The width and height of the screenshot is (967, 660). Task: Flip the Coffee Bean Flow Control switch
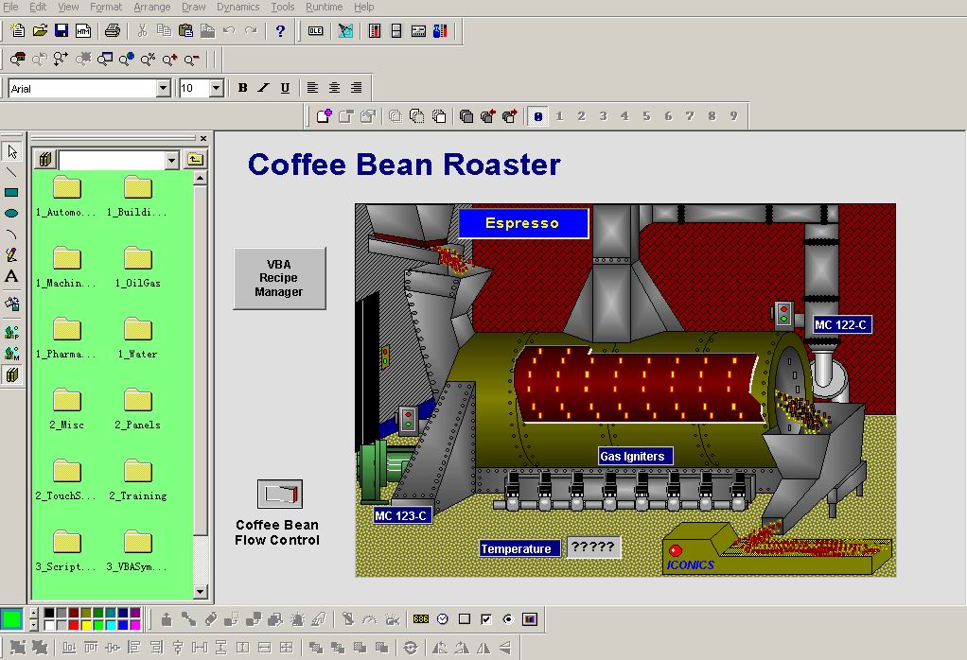279,494
